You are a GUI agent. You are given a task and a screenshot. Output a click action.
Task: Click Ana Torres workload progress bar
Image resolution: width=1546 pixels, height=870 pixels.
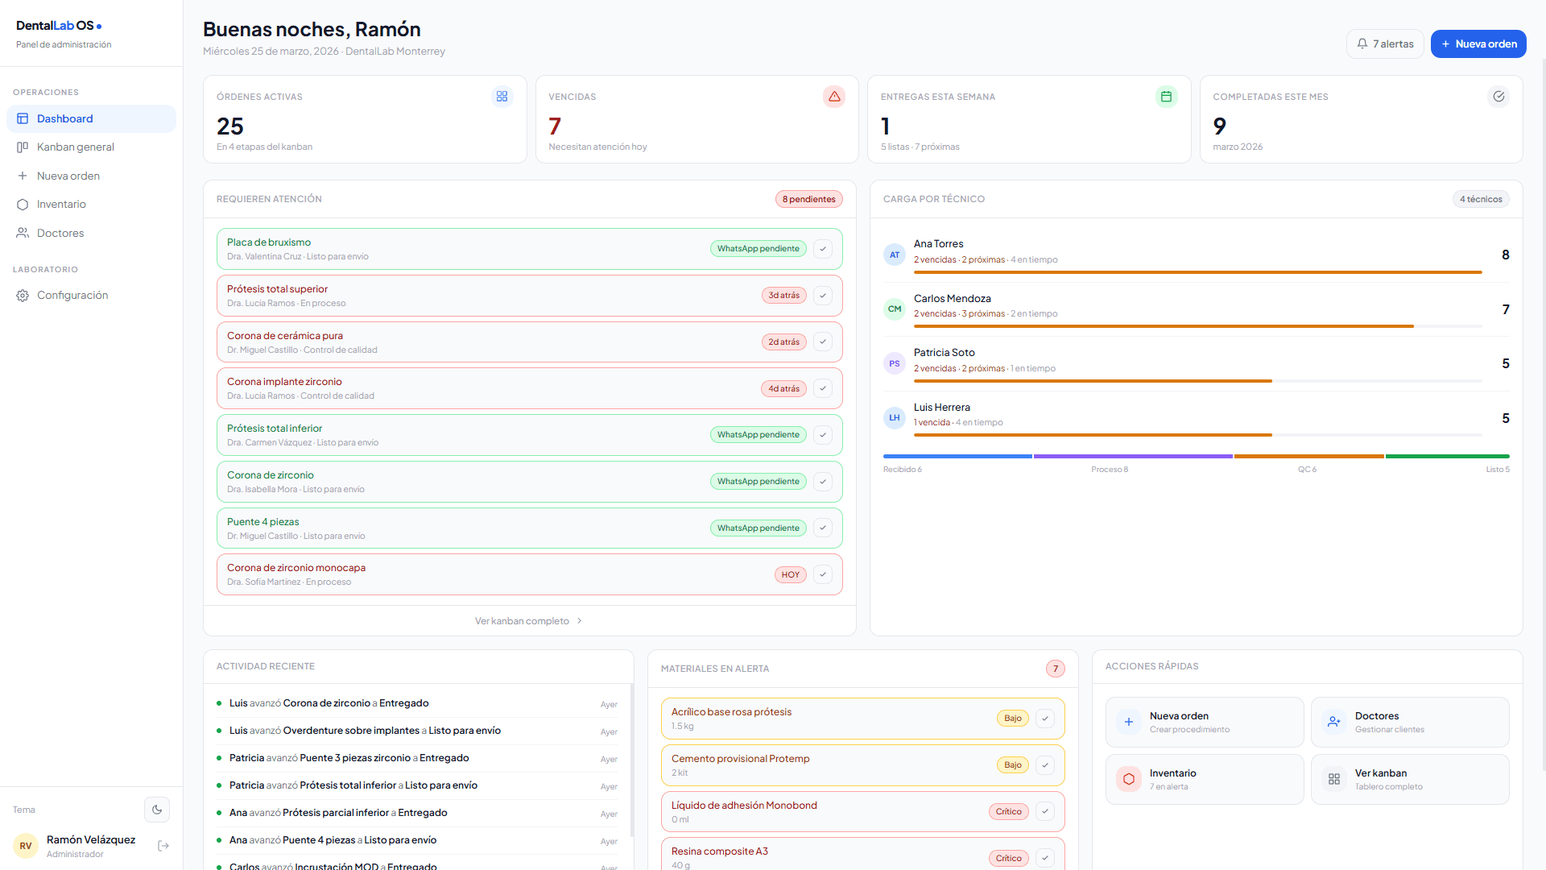(1198, 272)
